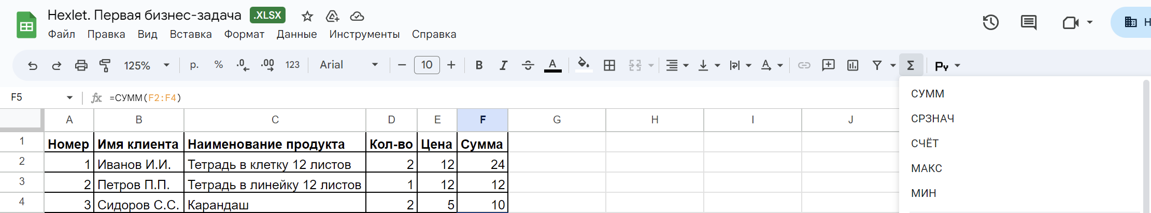This screenshot has height=213, width=1151.
Task: Open the comments icon at top
Action: pyautogui.click(x=1028, y=22)
